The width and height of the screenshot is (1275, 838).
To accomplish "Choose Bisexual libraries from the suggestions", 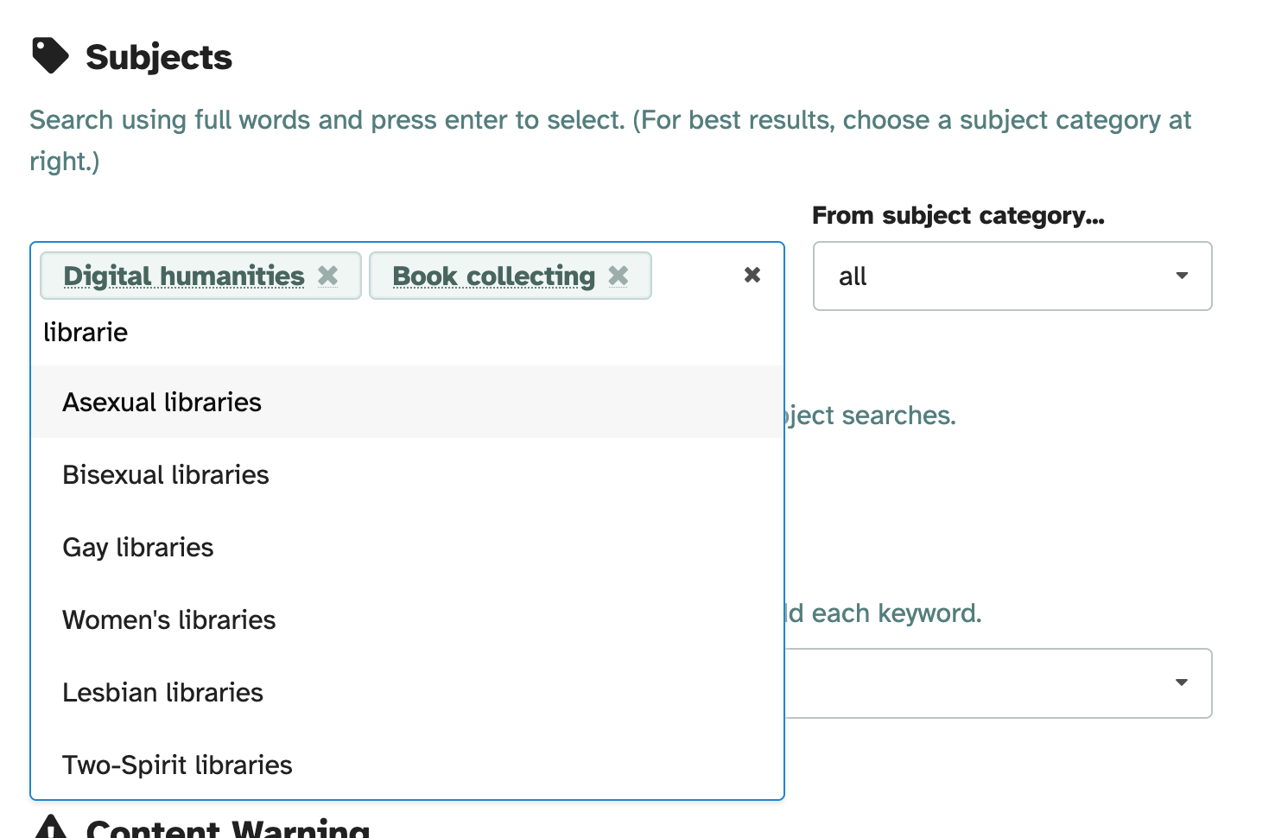I will click(x=166, y=475).
